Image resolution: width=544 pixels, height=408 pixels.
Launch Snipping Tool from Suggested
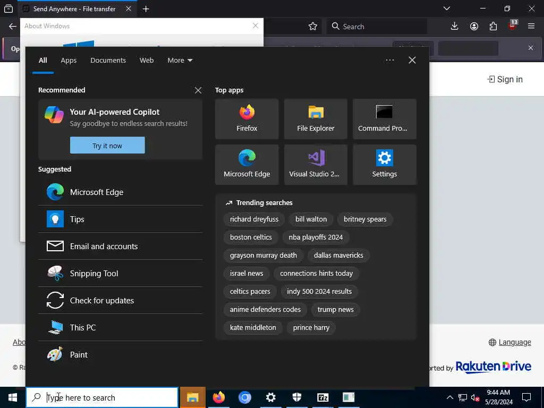121,274
